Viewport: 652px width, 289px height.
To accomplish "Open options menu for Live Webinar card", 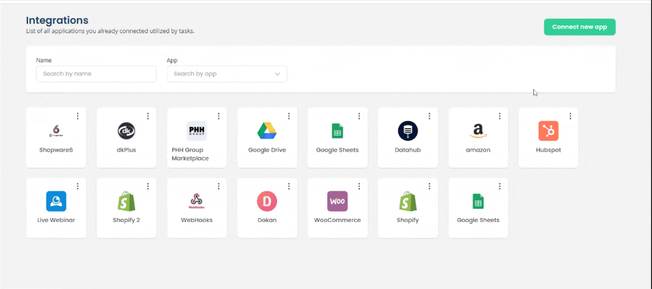I will (78, 186).
